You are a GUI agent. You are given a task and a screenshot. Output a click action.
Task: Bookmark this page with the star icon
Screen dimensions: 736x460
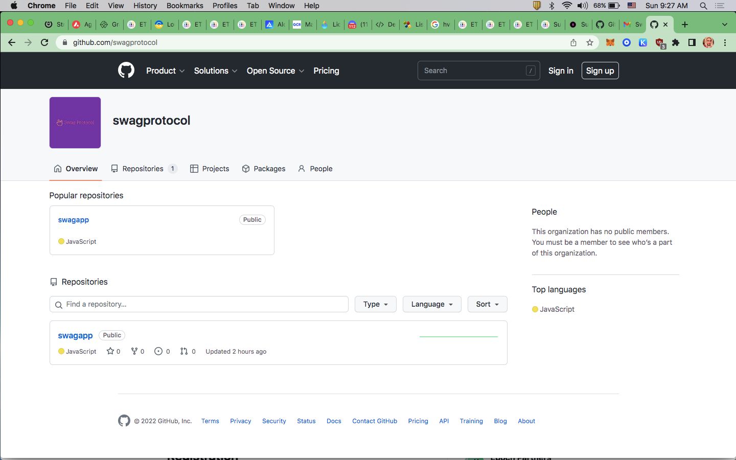590,42
